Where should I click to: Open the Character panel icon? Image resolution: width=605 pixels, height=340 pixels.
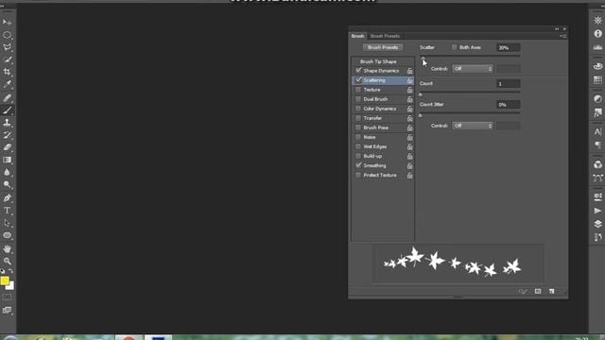[597, 132]
